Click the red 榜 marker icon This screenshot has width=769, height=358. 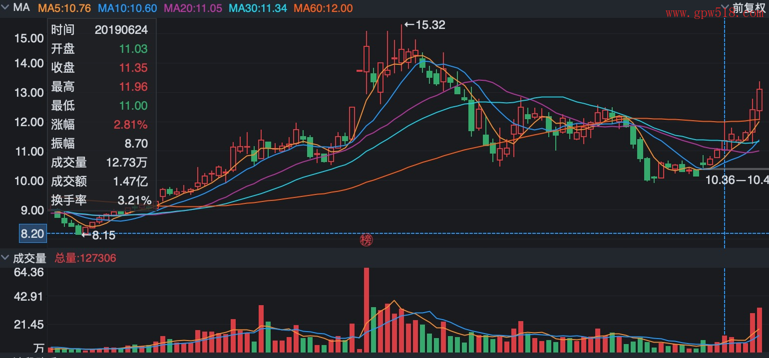367,240
